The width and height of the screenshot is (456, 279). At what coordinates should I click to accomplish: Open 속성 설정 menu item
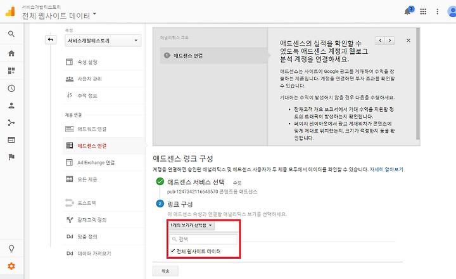[104, 62]
